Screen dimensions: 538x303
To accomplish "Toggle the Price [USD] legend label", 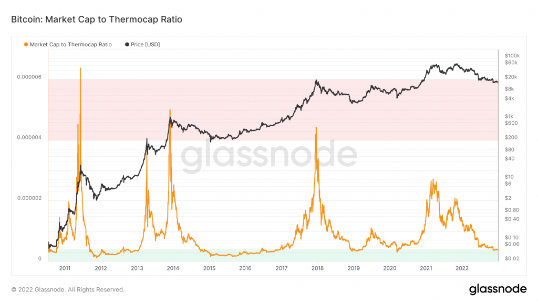I will click(x=145, y=45).
